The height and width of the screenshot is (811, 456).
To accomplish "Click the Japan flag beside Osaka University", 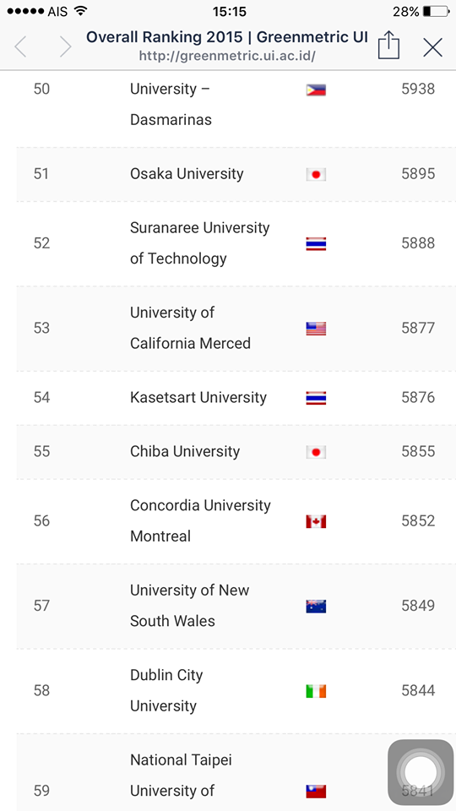I will (316, 174).
